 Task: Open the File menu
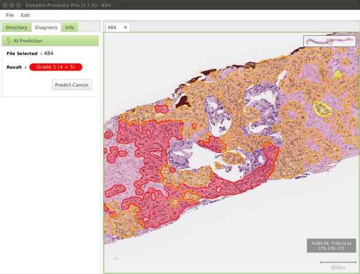pos(10,14)
